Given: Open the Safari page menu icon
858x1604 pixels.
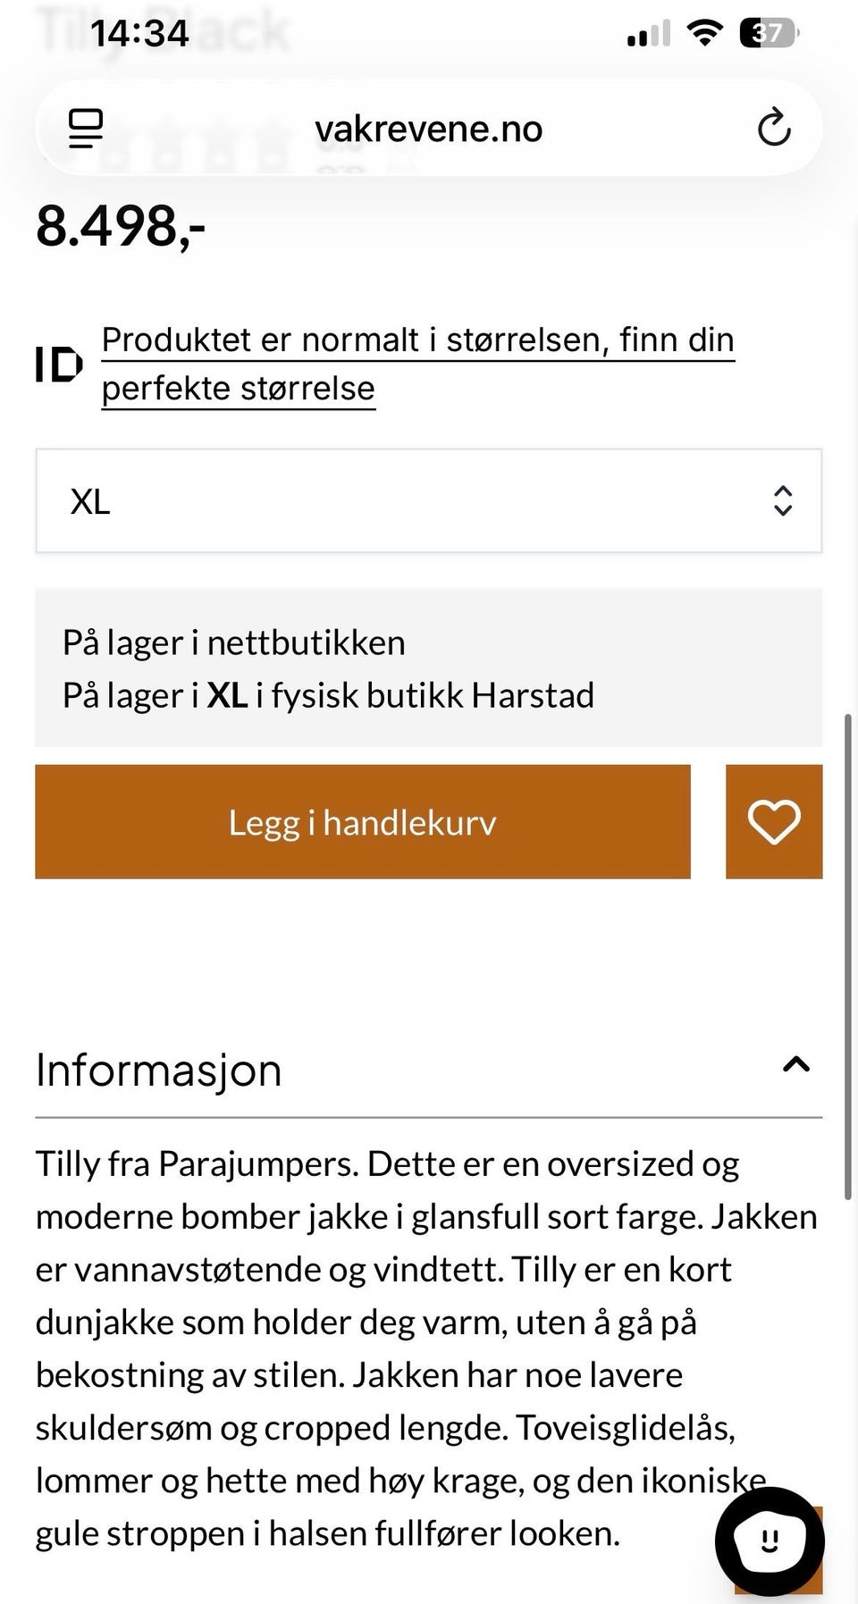Looking at the screenshot, I should pos(86,129).
